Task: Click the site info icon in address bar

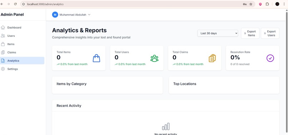Action: (x=24, y=4)
